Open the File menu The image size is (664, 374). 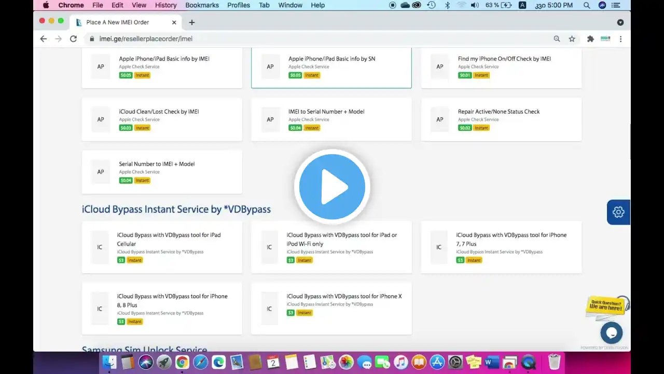pos(98,5)
